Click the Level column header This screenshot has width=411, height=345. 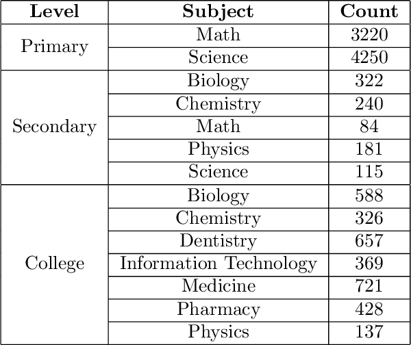(55, 12)
